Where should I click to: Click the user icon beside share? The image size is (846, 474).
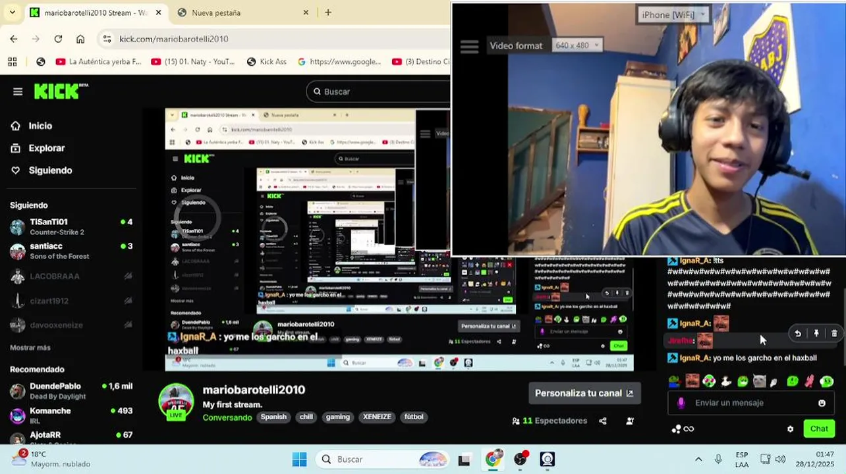tap(631, 421)
